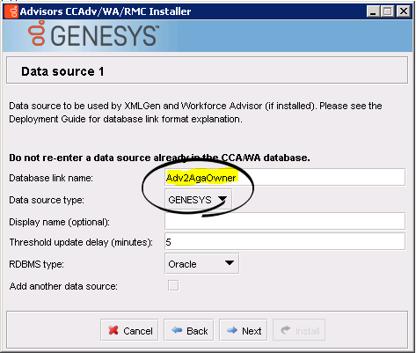
Task: Enable Add another data source checkbox
Action: coord(173,285)
